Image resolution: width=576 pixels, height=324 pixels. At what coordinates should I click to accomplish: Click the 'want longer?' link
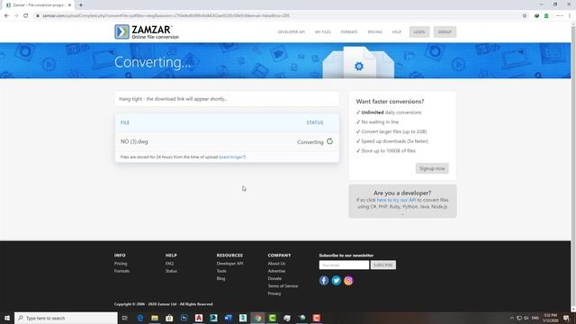coord(232,157)
